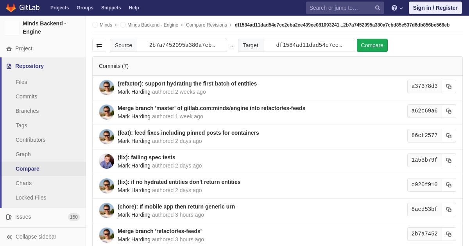Click Collapse sidebar label
The image size is (469, 246).
pos(36,237)
